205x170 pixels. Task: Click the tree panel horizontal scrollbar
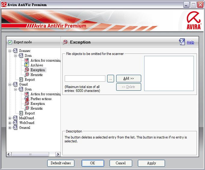tap(30, 154)
